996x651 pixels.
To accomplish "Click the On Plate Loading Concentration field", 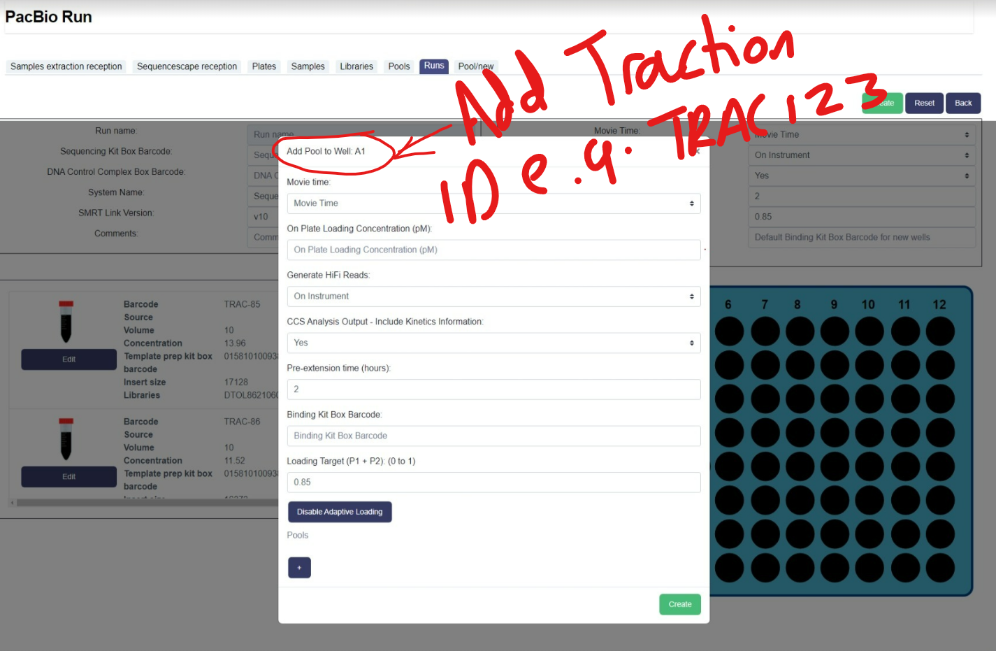I will [x=493, y=250].
